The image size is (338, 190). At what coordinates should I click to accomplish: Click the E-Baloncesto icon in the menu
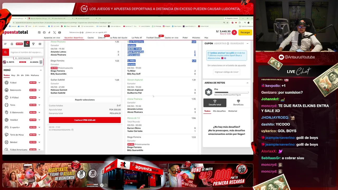click(7, 112)
